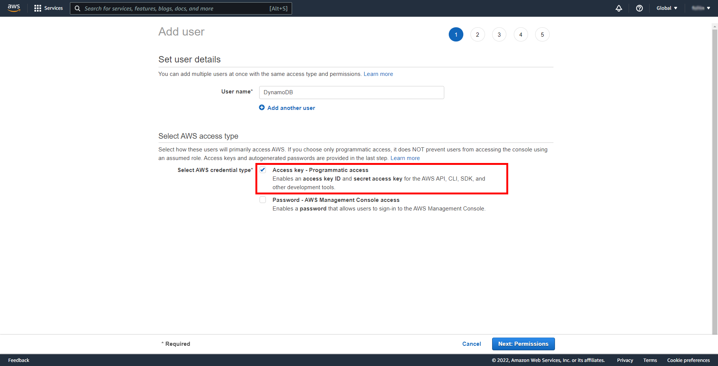Open the Services grid menu
The image size is (718, 366).
38,8
